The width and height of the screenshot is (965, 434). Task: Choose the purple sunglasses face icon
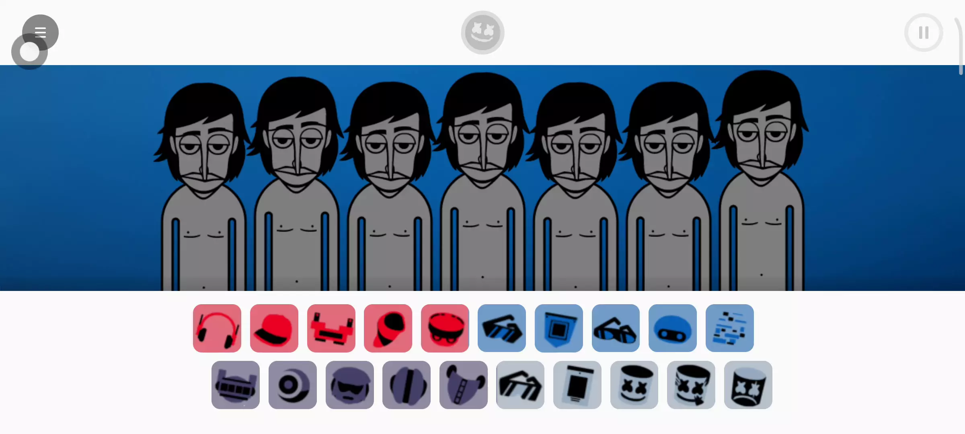(350, 385)
